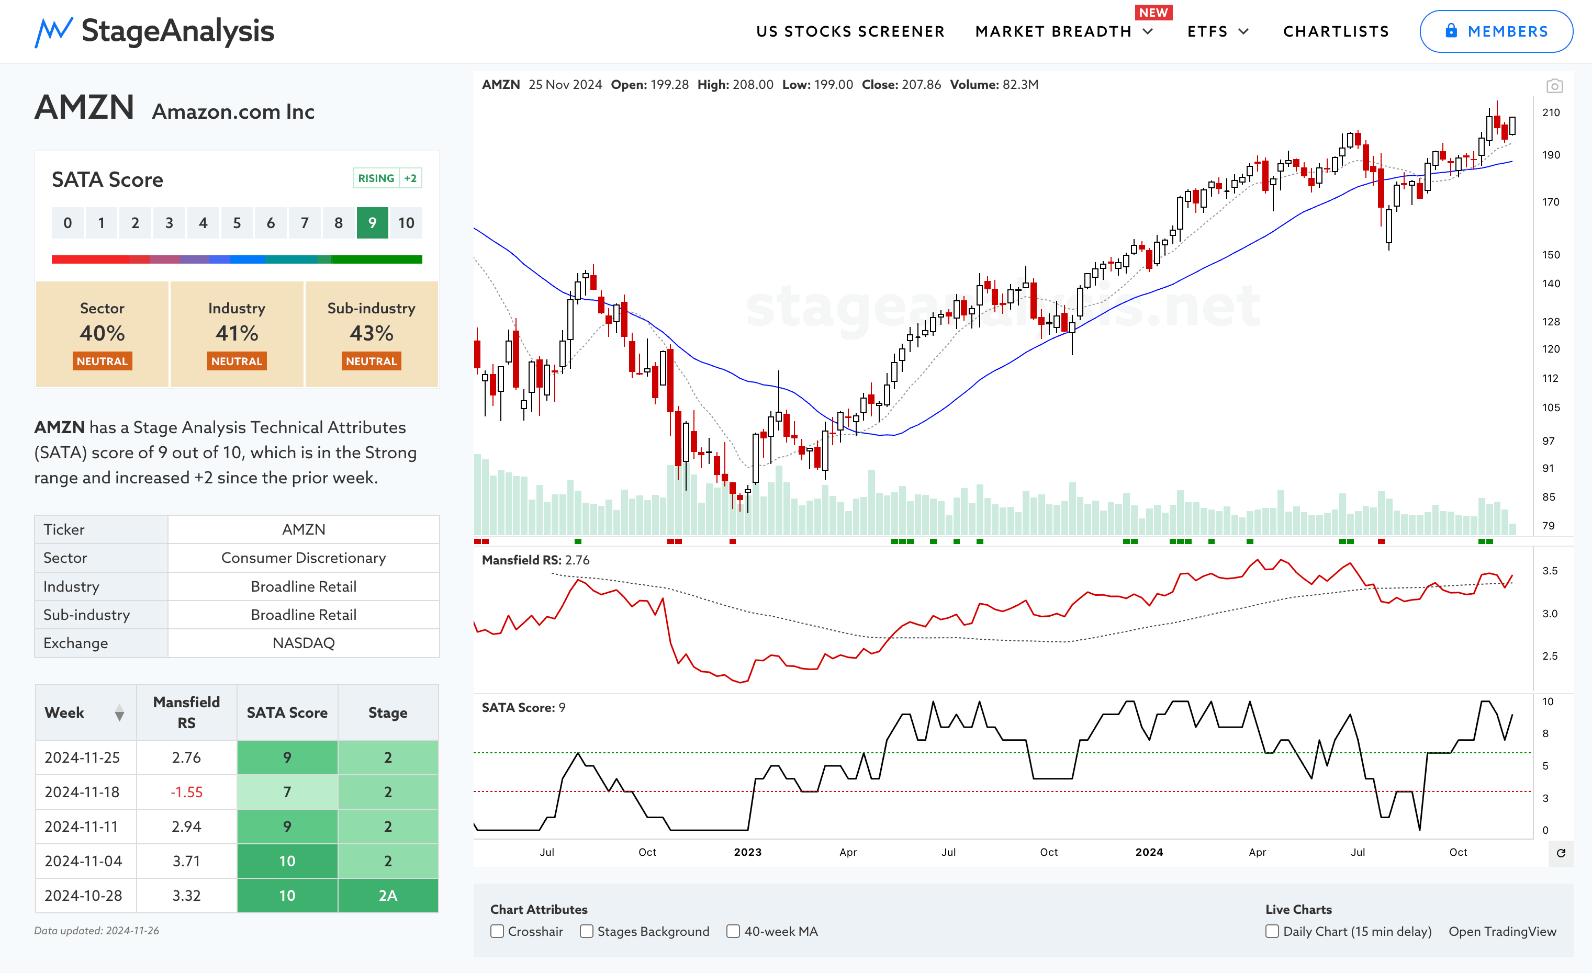Open the ETFs menu item
The image size is (1592, 973).
(x=1207, y=31)
